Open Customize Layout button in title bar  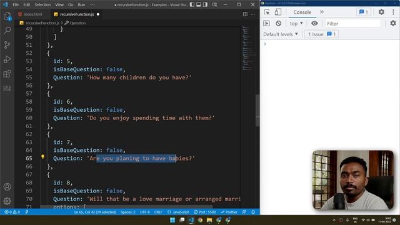pyautogui.click(x=214, y=4)
